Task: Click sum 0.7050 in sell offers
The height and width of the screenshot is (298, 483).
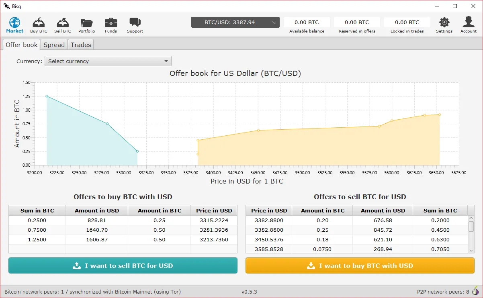Action: pyautogui.click(x=440, y=249)
